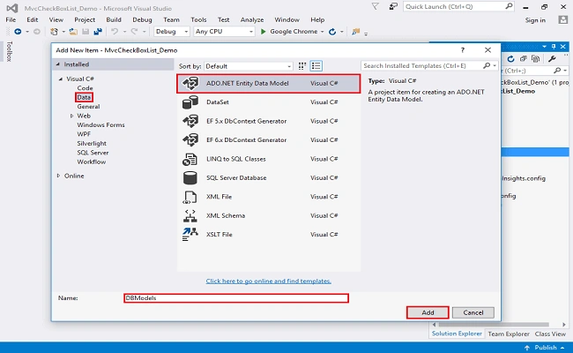Choose EF 6.x DbContext Generator template
This screenshot has height=353, width=573.
click(x=268, y=140)
